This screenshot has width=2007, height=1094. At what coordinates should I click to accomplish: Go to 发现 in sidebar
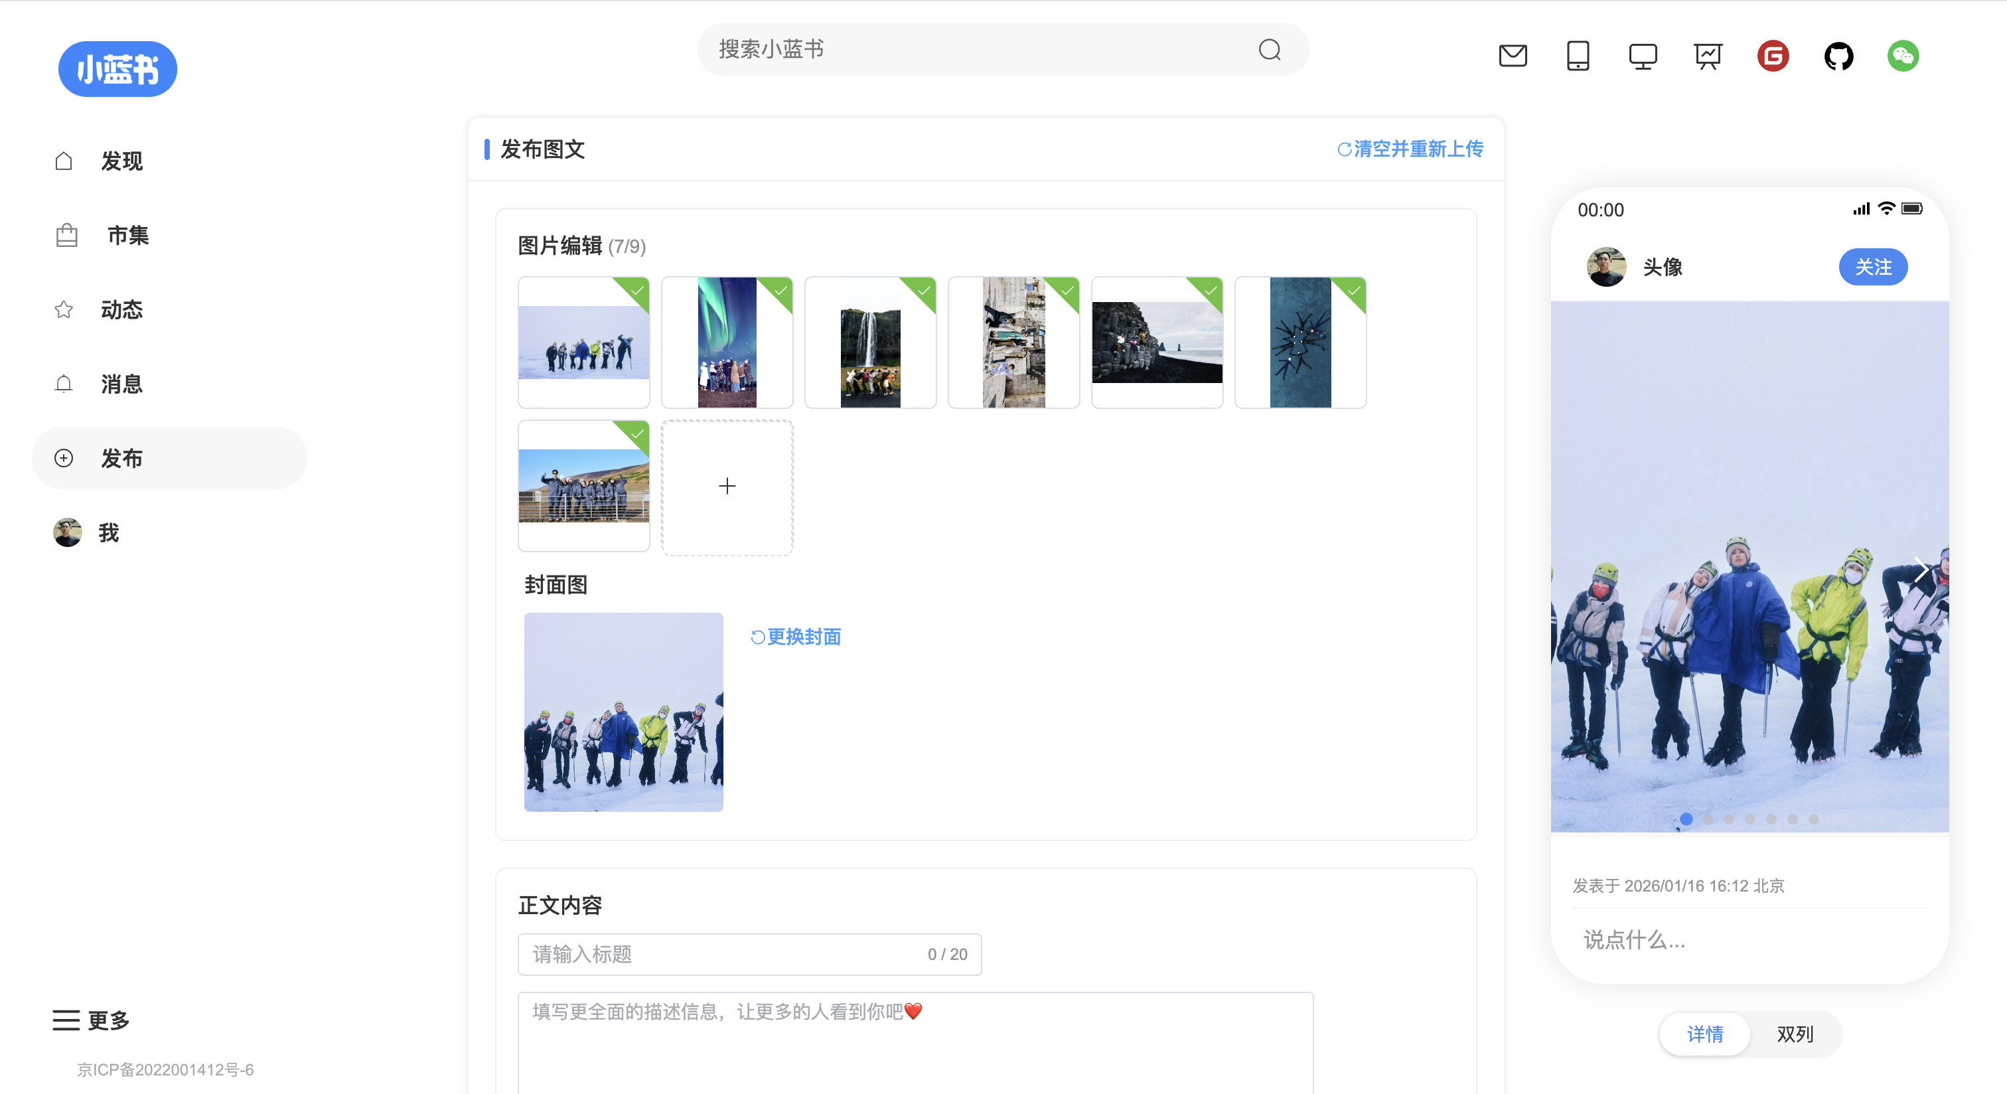tap(121, 161)
